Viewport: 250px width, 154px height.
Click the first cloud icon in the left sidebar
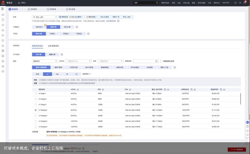[x=3, y=15]
